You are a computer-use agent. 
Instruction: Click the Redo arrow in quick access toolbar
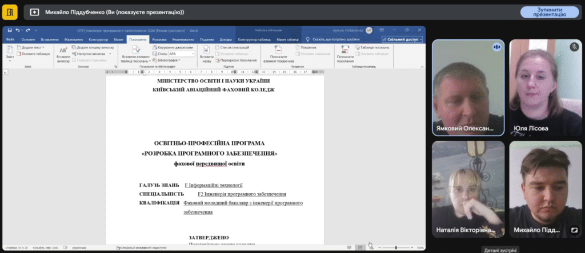point(28,30)
